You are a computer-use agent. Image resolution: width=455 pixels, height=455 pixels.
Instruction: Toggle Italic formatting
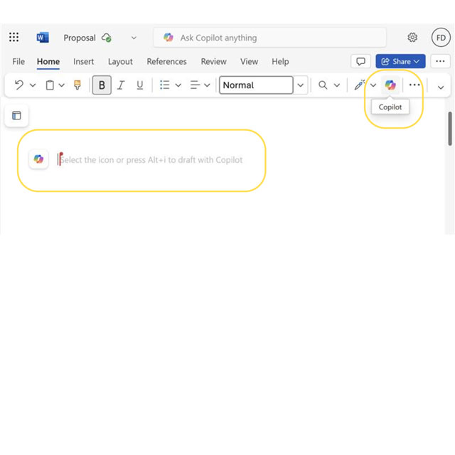[x=121, y=85]
